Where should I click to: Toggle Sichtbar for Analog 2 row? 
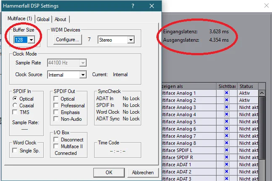click(x=227, y=100)
